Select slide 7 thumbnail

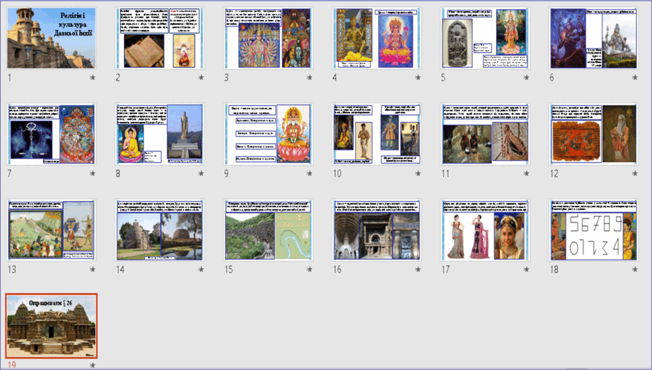click(x=51, y=134)
